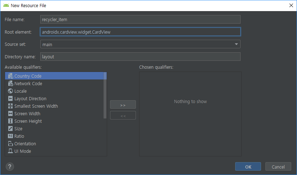
Task: Select UI Mode text in list
Action: (23, 151)
